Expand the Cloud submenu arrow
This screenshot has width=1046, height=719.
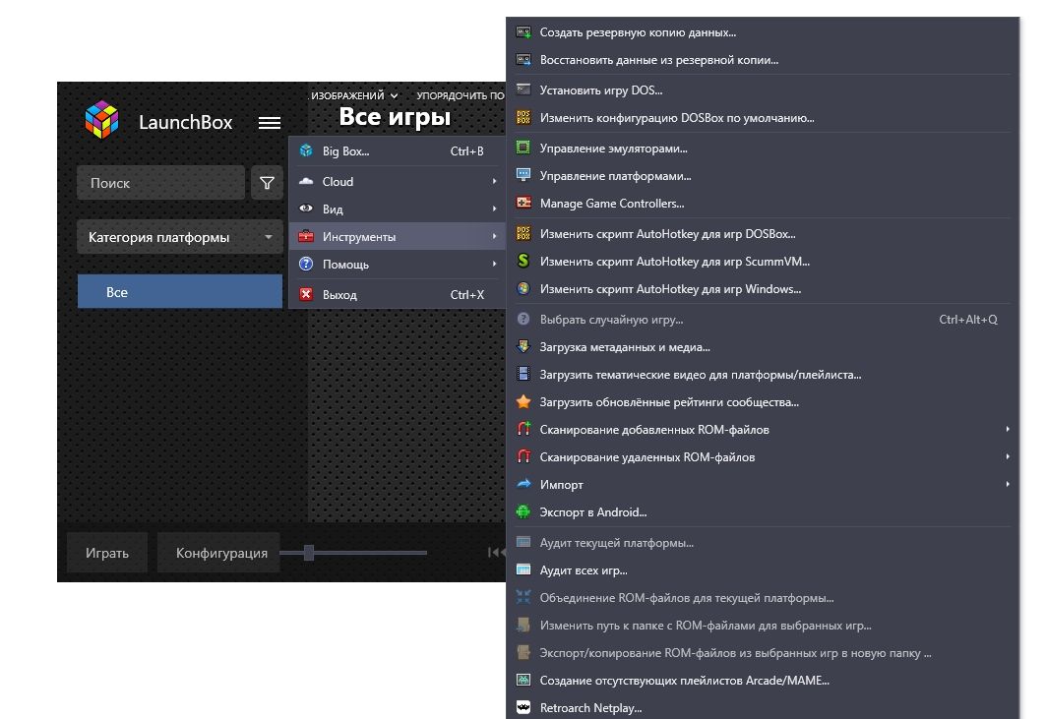coord(494,181)
